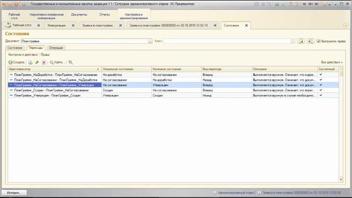Toggle Системный checkbox in the Создан - НаСогласовании row
The width and height of the screenshot is (352, 198).
(x=321, y=90)
